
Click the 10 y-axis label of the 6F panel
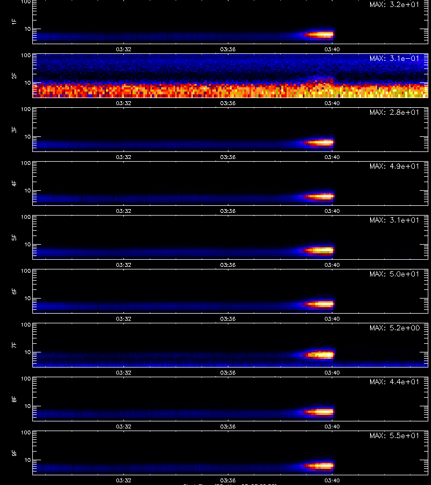tap(27, 298)
